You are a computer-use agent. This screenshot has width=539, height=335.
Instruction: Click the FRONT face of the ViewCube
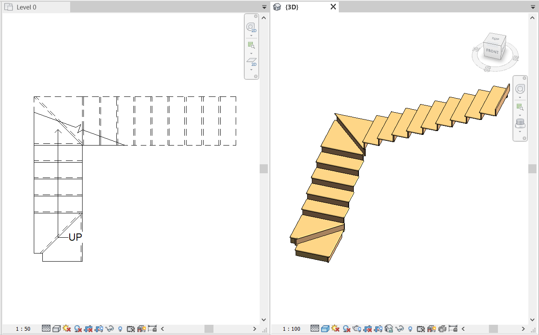(x=492, y=51)
